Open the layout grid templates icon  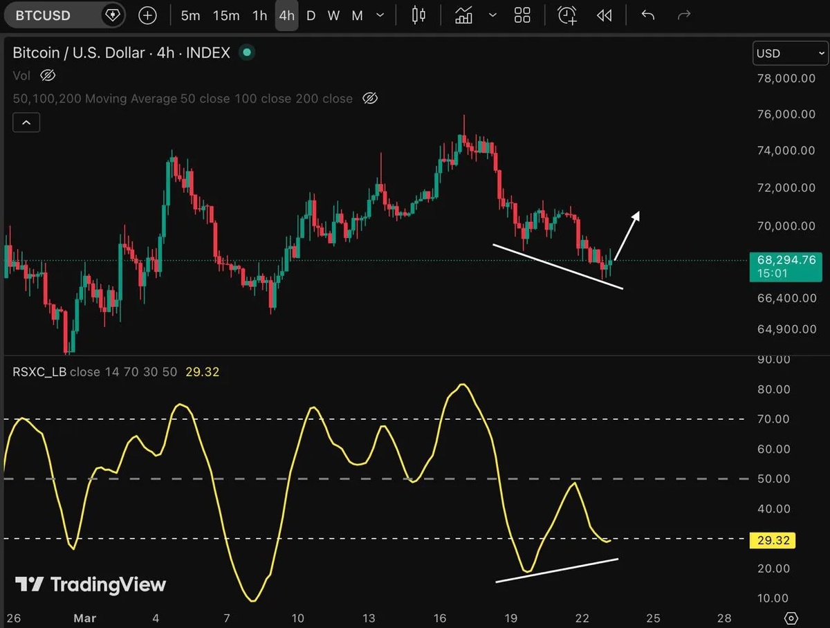point(523,15)
